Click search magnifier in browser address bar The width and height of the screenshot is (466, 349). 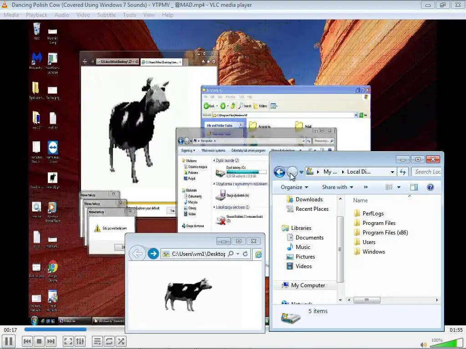231,254
